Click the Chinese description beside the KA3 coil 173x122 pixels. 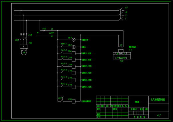(86, 101)
